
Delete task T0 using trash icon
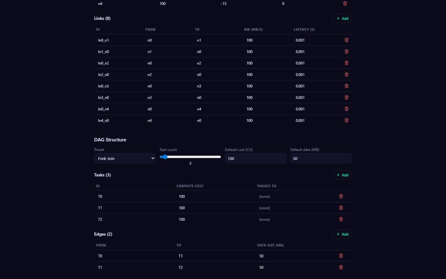click(341, 197)
